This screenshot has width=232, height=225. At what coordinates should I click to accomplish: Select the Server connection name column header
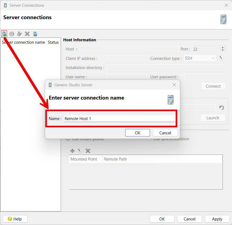(23, 42)
